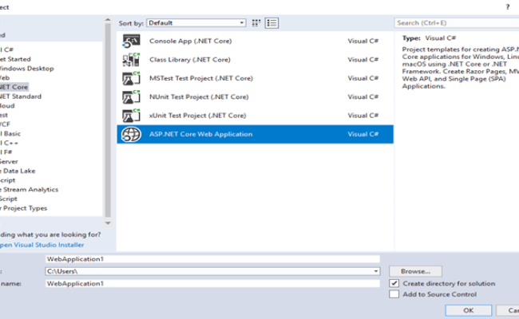Viewport: 519px width, 319px height.
Task: Select .NET Core in the category tree
Action: click(14, 87)
